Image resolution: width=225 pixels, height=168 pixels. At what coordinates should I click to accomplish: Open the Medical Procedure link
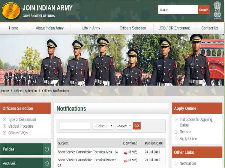pyautogui.click(x=21, y=126)
